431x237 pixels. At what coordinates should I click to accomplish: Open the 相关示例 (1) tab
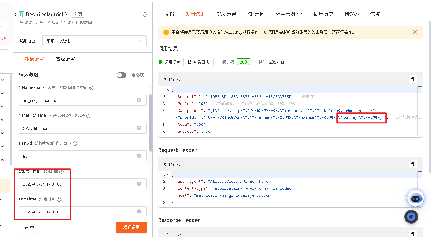click(x=289, y=14)
